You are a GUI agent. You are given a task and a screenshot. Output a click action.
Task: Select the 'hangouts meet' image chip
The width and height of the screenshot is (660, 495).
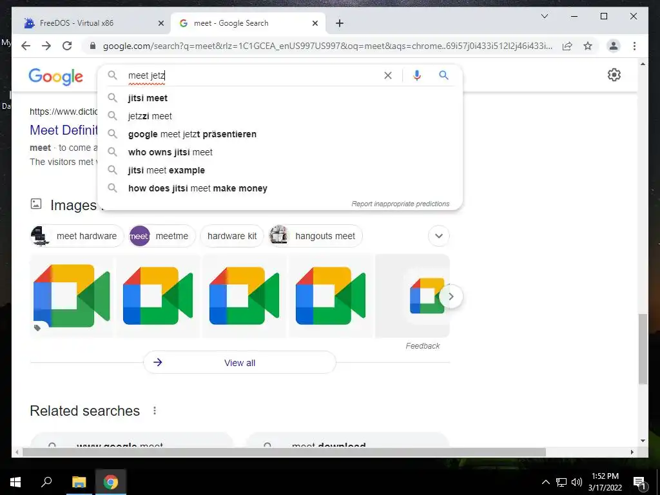[x=315, y=236]
